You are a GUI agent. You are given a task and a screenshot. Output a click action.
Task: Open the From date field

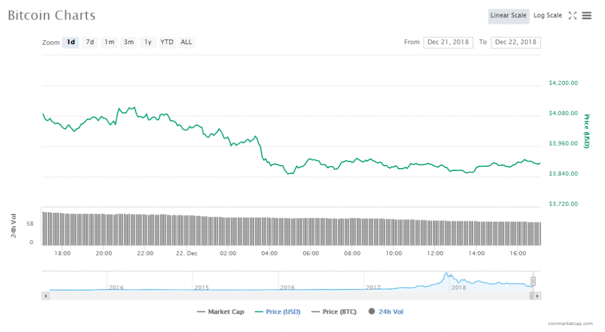click(448, 42)
